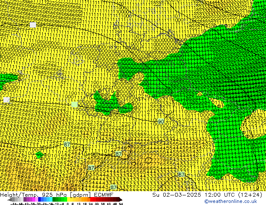The width and height of the screenshot is (266, 205).
Task: Select the '90' height contour label
Action: [161, 121]
